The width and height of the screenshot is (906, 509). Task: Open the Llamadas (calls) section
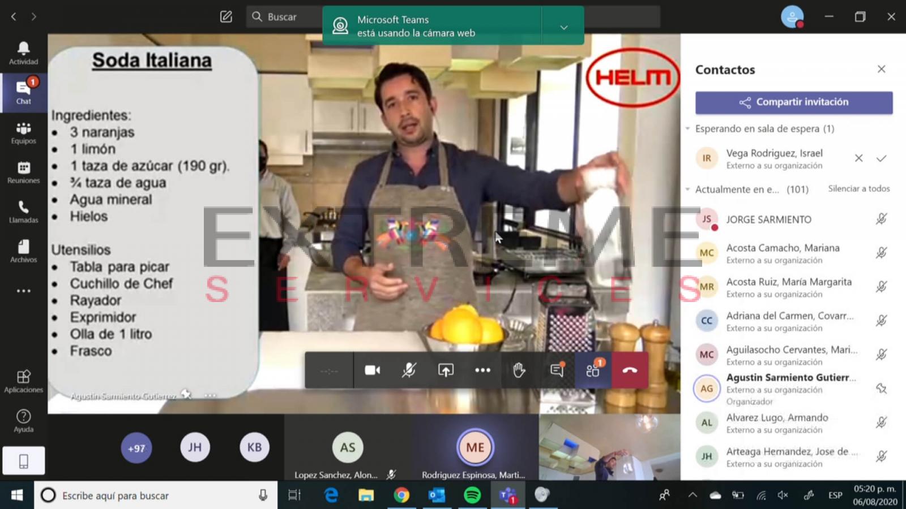[23, 212]
